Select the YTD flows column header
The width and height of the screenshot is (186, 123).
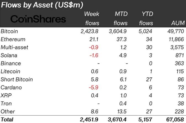(146, 19)
